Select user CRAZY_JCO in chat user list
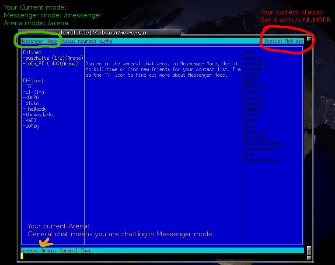The height and width of the screenshot is (265, 335). pos(255,86)
